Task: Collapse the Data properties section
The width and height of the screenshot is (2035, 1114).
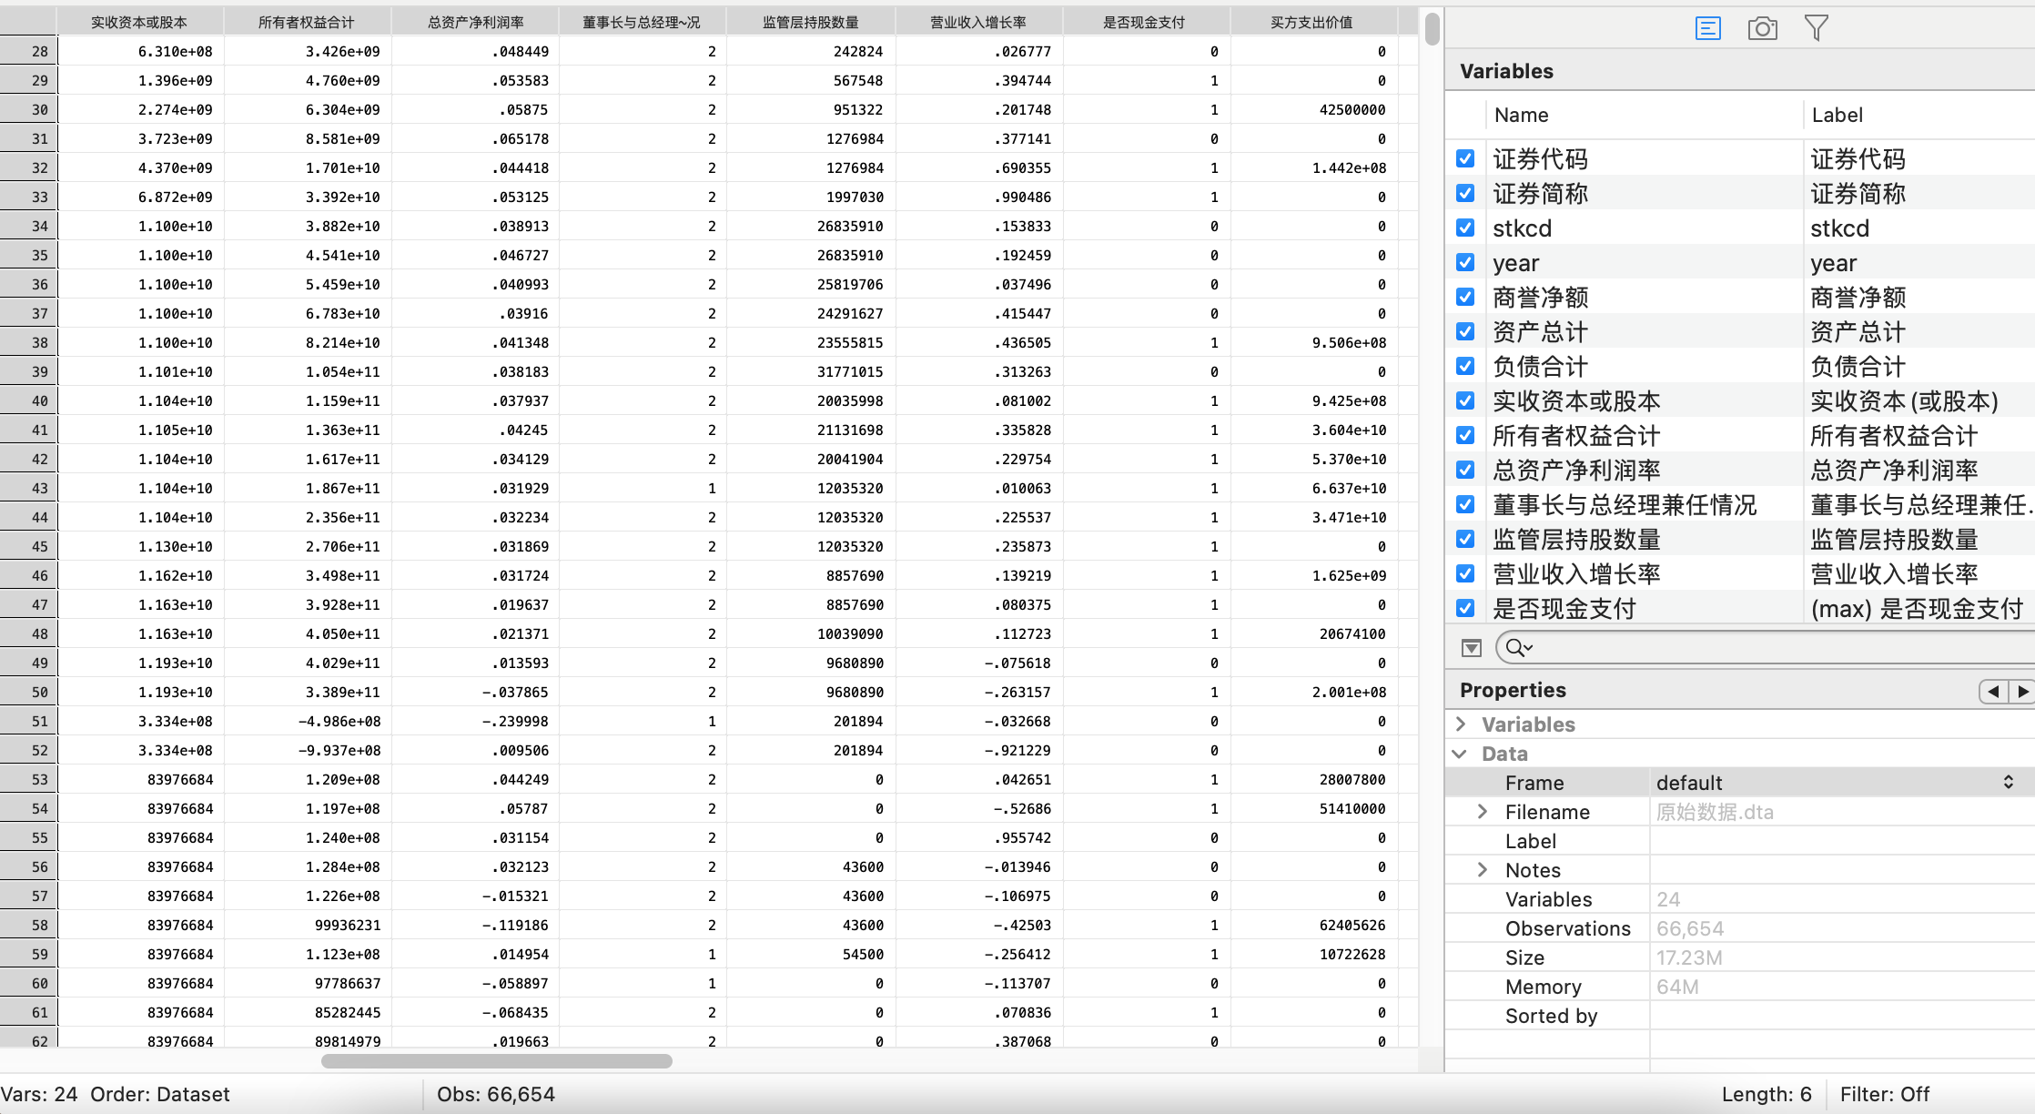Action: [1461, 754]
